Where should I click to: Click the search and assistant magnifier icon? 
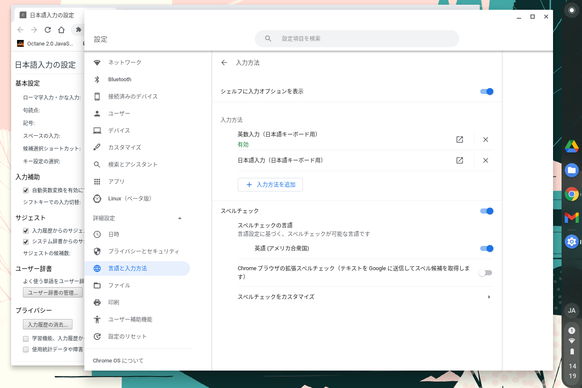[x=97, y=165]
